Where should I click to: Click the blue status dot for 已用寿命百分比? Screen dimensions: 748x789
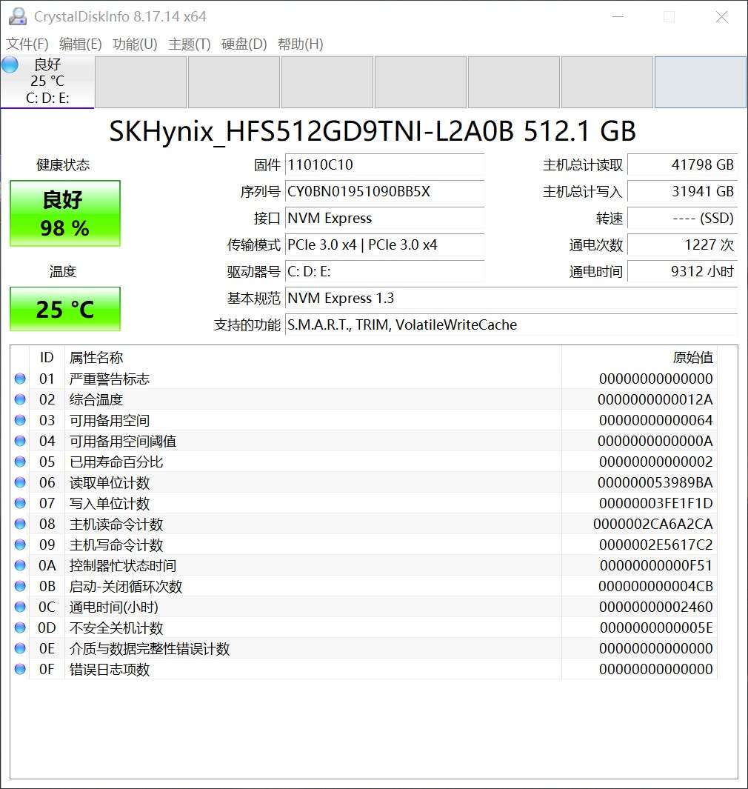click(x=20, y=462)
